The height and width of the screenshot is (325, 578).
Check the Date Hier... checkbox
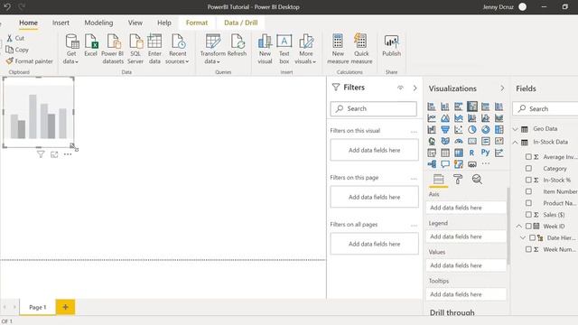coord(532,237)
